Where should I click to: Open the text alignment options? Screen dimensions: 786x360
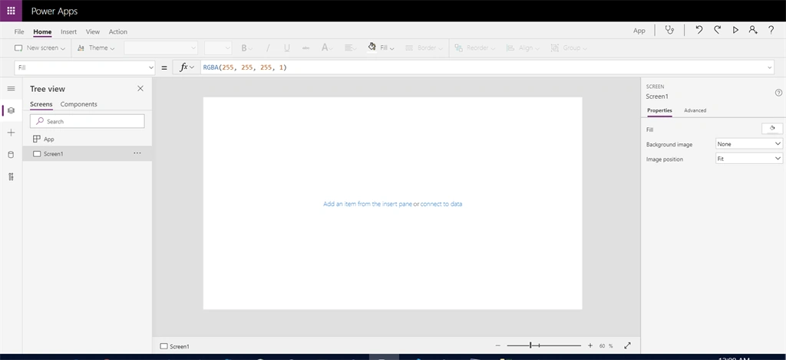tap(350, 48)
